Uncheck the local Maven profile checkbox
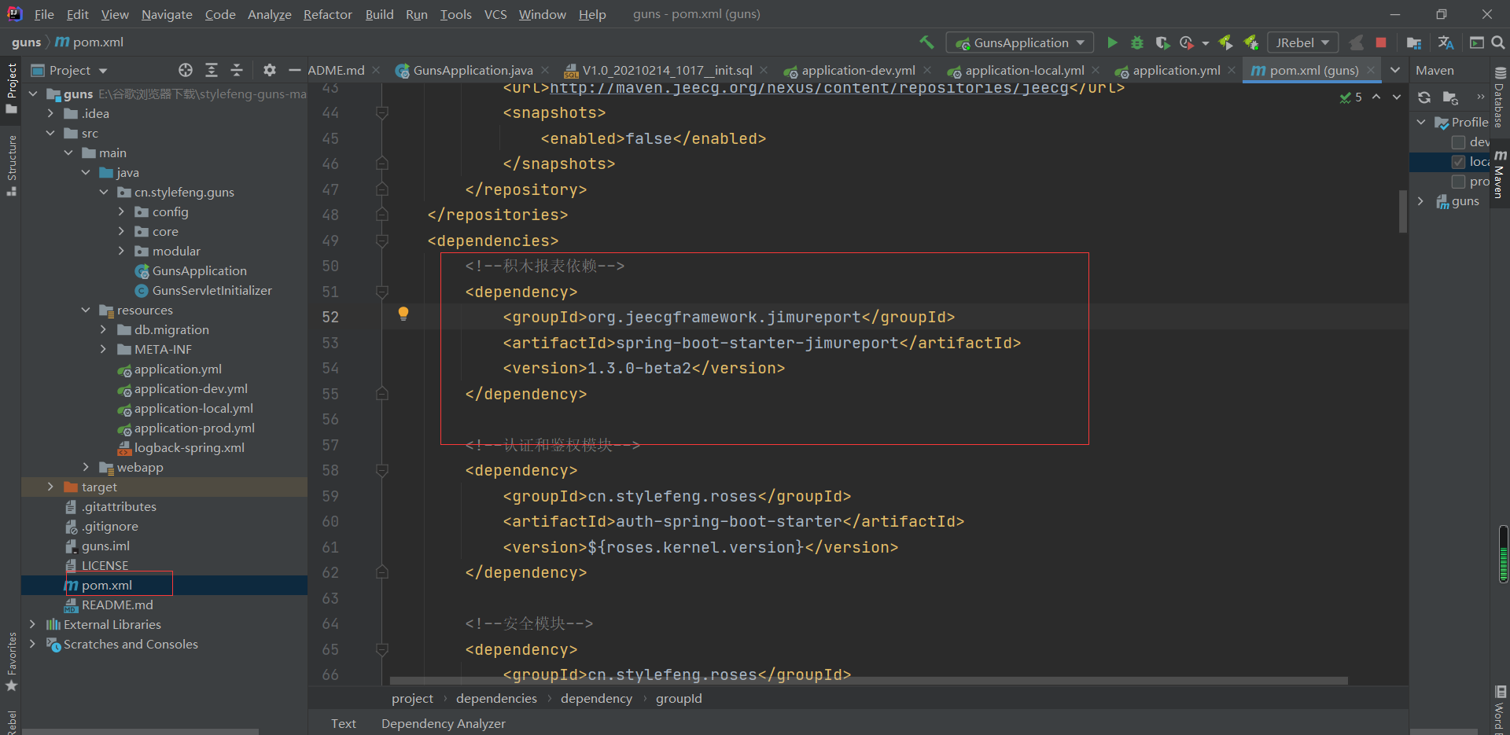Viewport: 1510px width, 735px height. [1459, 162]
